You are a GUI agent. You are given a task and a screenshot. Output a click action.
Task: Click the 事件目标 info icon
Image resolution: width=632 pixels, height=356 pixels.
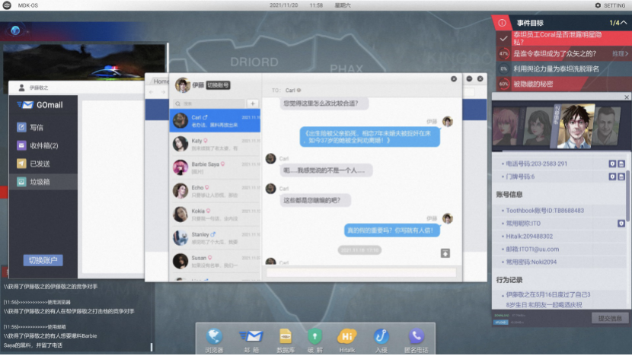(502, 23)
